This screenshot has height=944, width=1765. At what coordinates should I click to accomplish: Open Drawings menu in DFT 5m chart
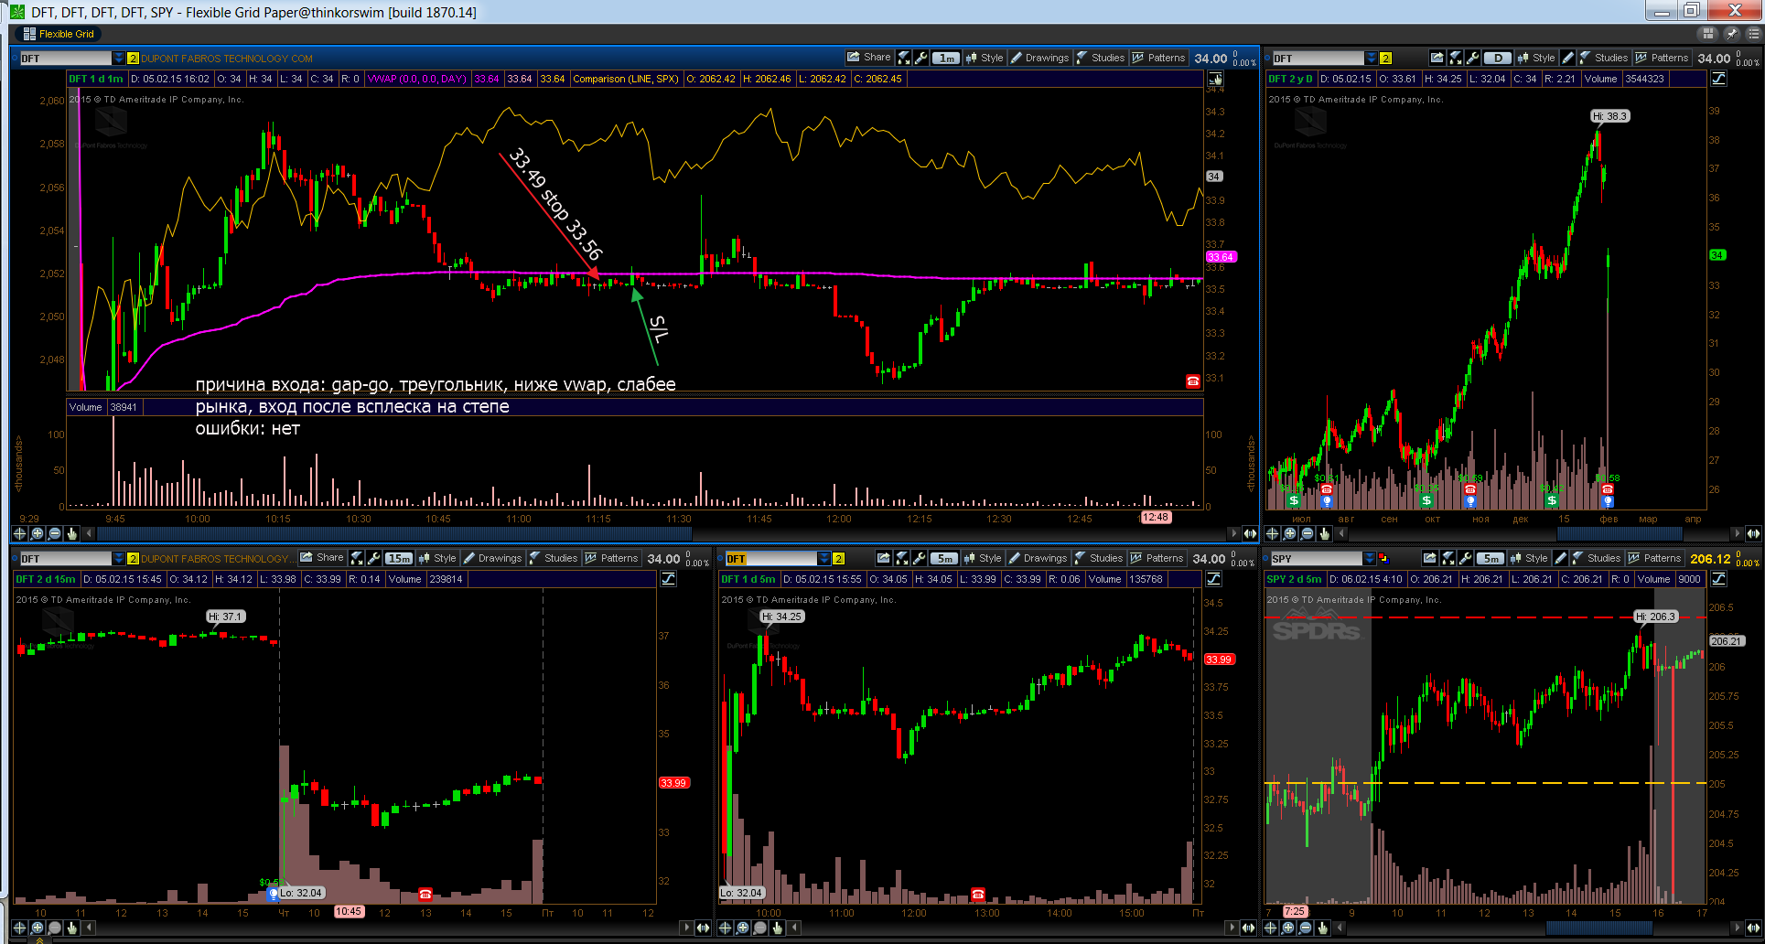(x=1038, y=558)
